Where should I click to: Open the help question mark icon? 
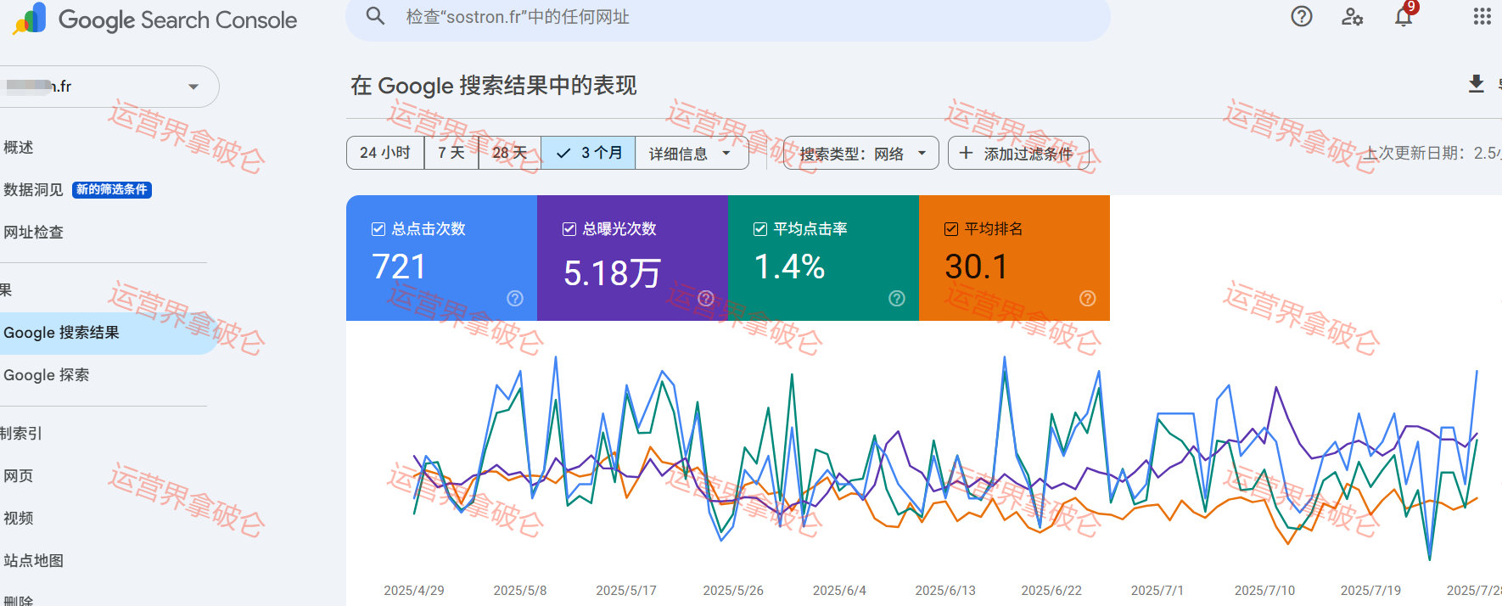coord(1302,16)
